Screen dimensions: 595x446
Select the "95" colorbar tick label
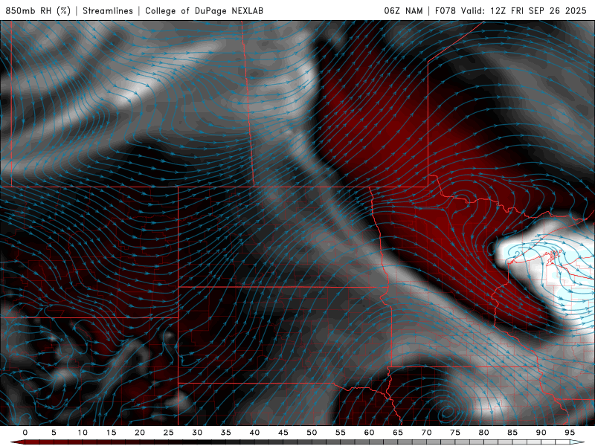pyautogui.click(x=569, y=433)
